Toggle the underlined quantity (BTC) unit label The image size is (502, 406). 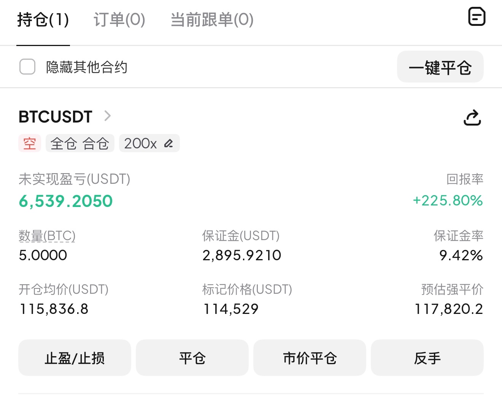tap(47, 236)
